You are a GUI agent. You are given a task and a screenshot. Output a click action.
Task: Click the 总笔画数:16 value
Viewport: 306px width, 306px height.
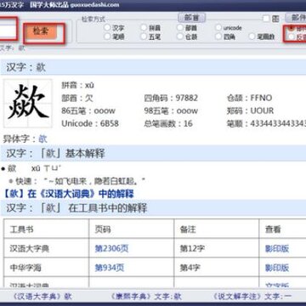[168, 123]
